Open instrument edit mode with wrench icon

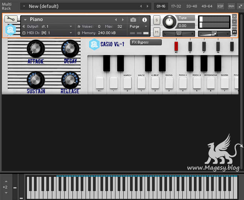pos(11,19)
